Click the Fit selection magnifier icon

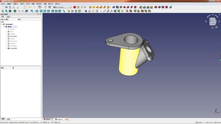click(7, 11)
